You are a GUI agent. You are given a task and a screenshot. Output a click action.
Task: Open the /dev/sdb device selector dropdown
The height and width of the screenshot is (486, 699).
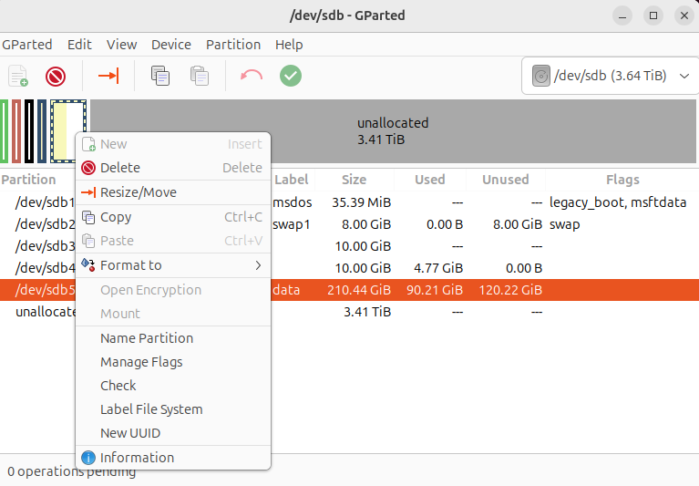pyautogui.click(x=611, y=76)
